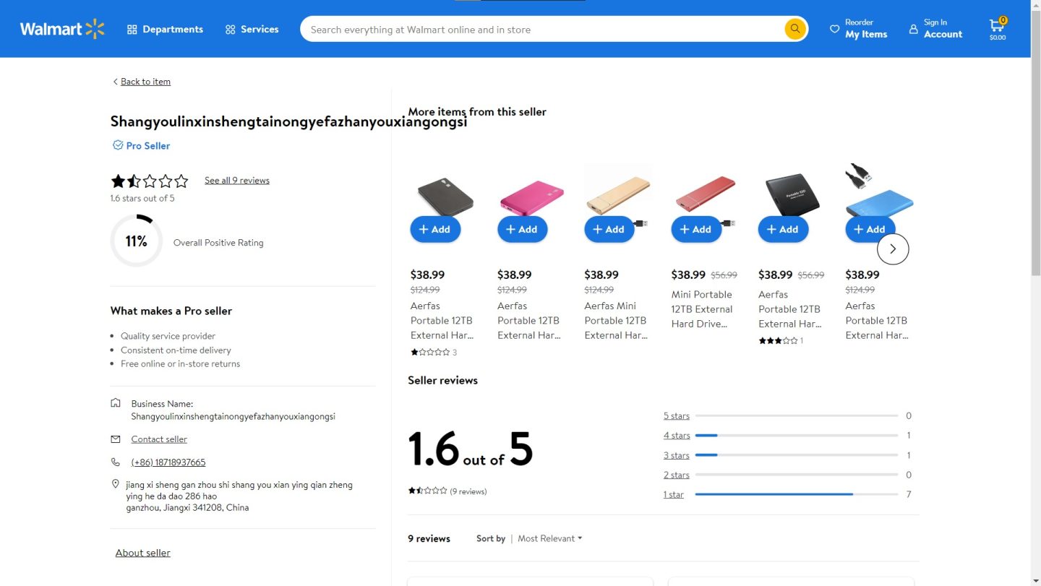Image resolution: width=1041 pixels, height=586 pixels.
Task: Click the Walmart spark logo
Action: pos(95,29)
